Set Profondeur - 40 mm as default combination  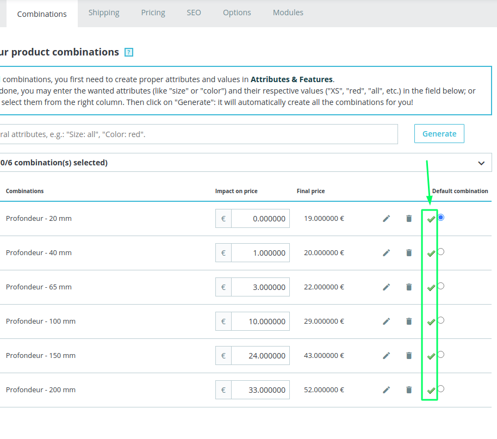pyautogui.click(x=441, y=252)
